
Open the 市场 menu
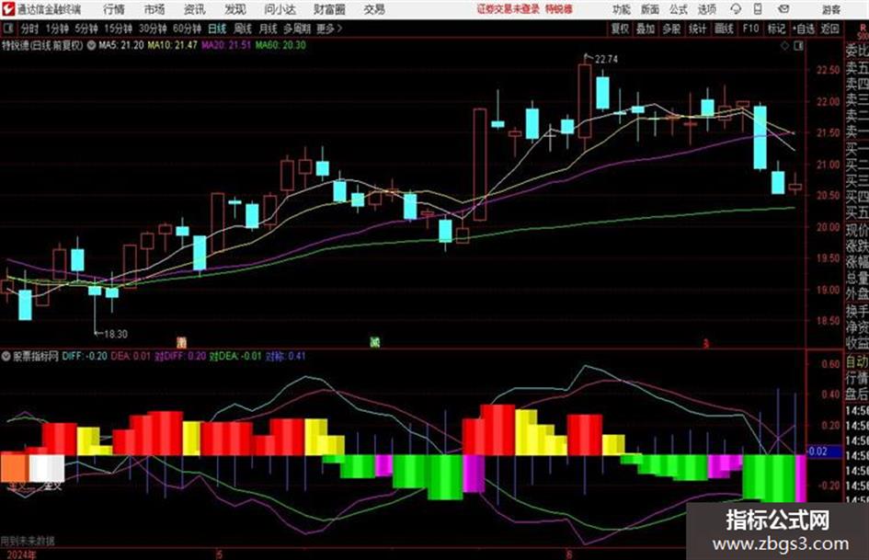(154, 9)
